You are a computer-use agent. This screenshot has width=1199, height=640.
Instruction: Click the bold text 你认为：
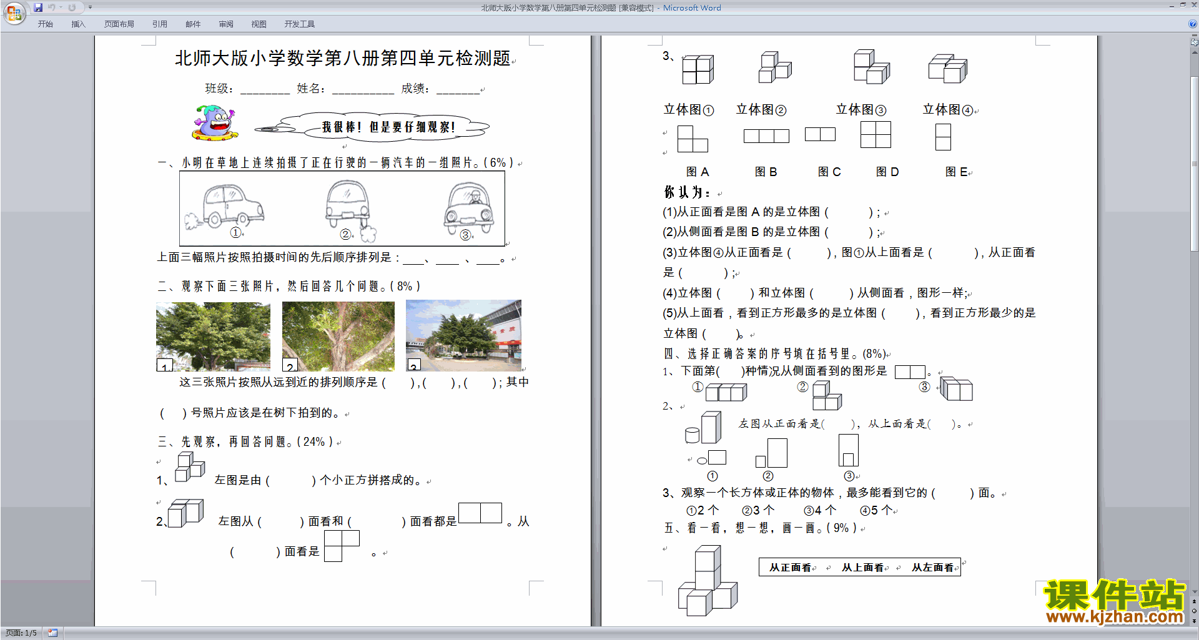click(688, 192)
